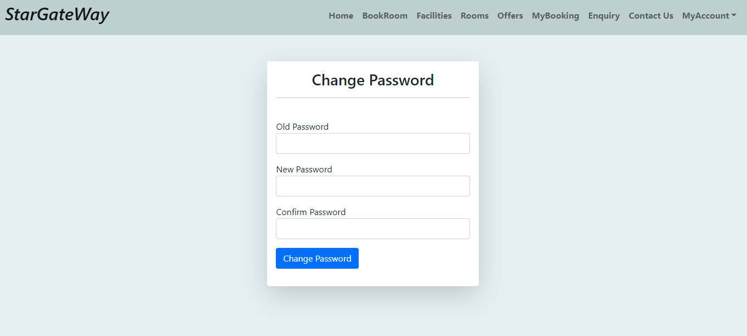This screenshot has width=747, height=336.
Task: Go to the Enquiry page
Action: pyautogui.click(x=603, y=16)
